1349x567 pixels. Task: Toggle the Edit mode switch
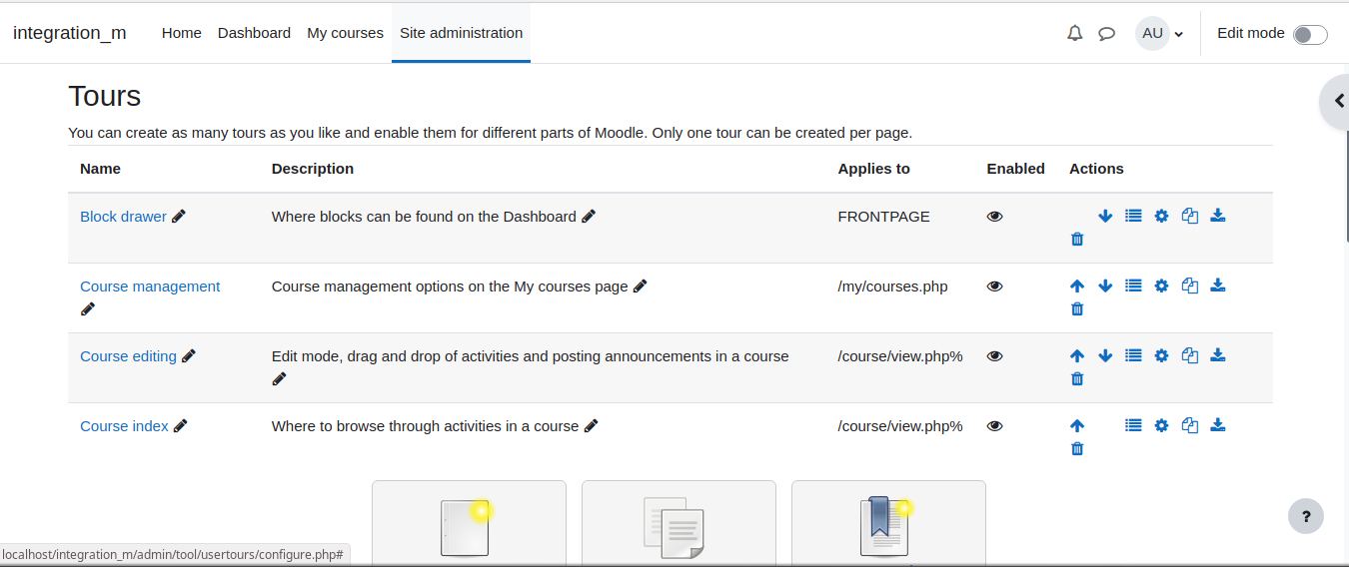[x=1310, y=35]
